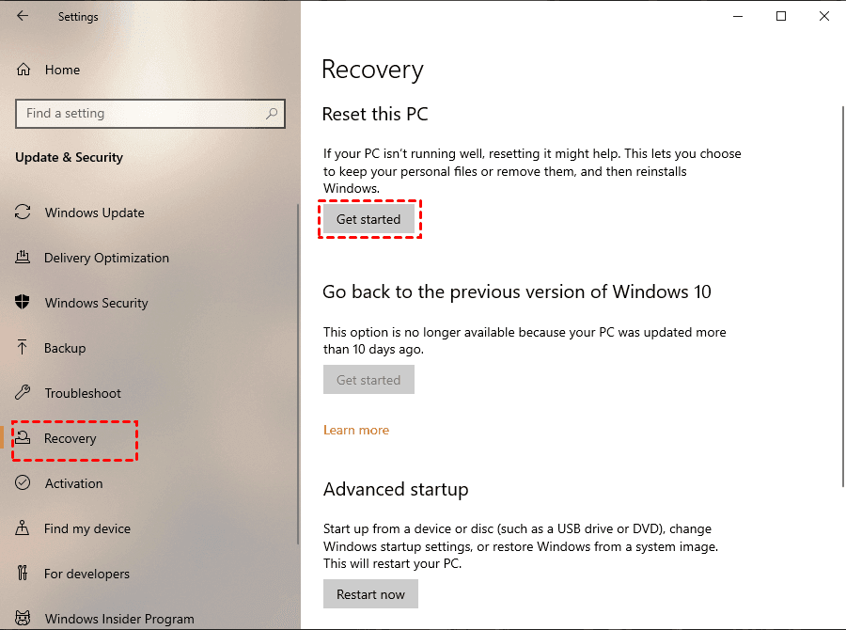Click the search magnifier icon

pos(272,114)
